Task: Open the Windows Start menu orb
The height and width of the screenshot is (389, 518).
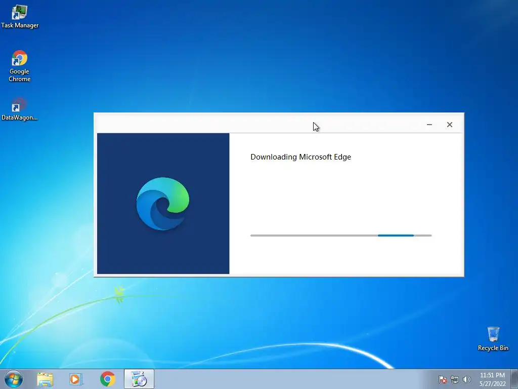Action: tap(14, 379)
